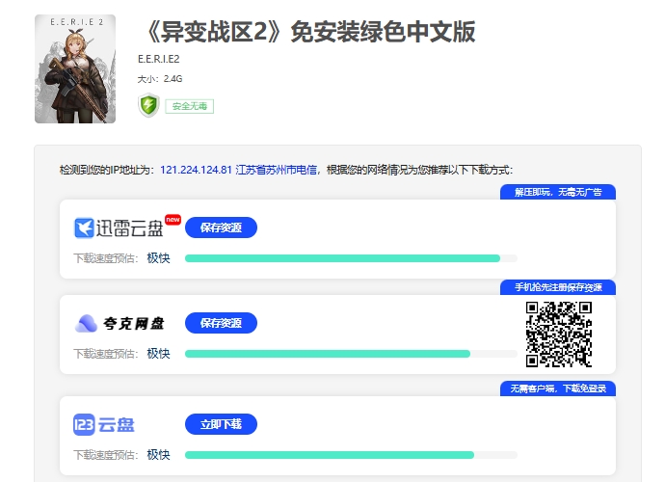Image resolution: width=665 pixels, height=482 pixels.
Task: Click 极快 speed label in 夸克网盘 card
Action: 158,354
